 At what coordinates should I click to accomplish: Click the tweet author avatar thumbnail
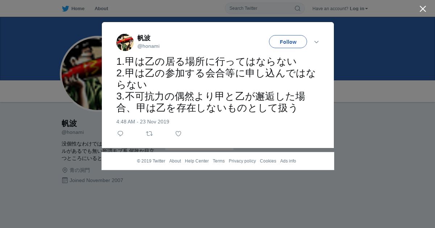[x=125, y=42]
